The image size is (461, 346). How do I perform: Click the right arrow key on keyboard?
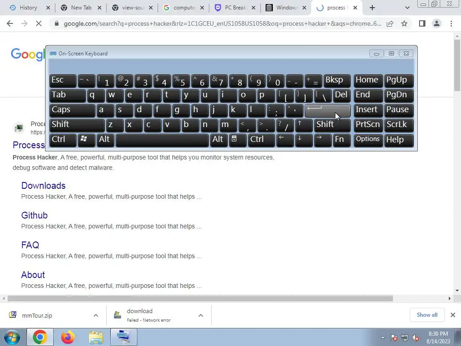point(322,141)
